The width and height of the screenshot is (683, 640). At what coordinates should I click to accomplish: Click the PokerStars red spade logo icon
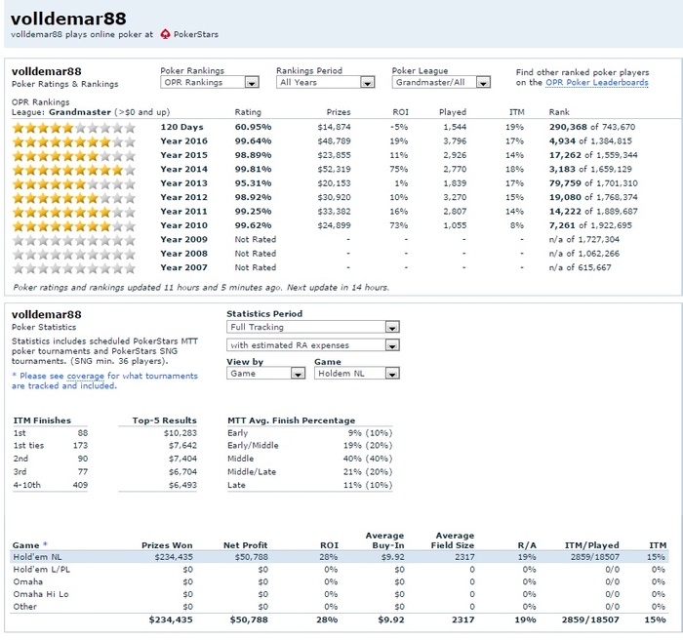coord(165,34)
